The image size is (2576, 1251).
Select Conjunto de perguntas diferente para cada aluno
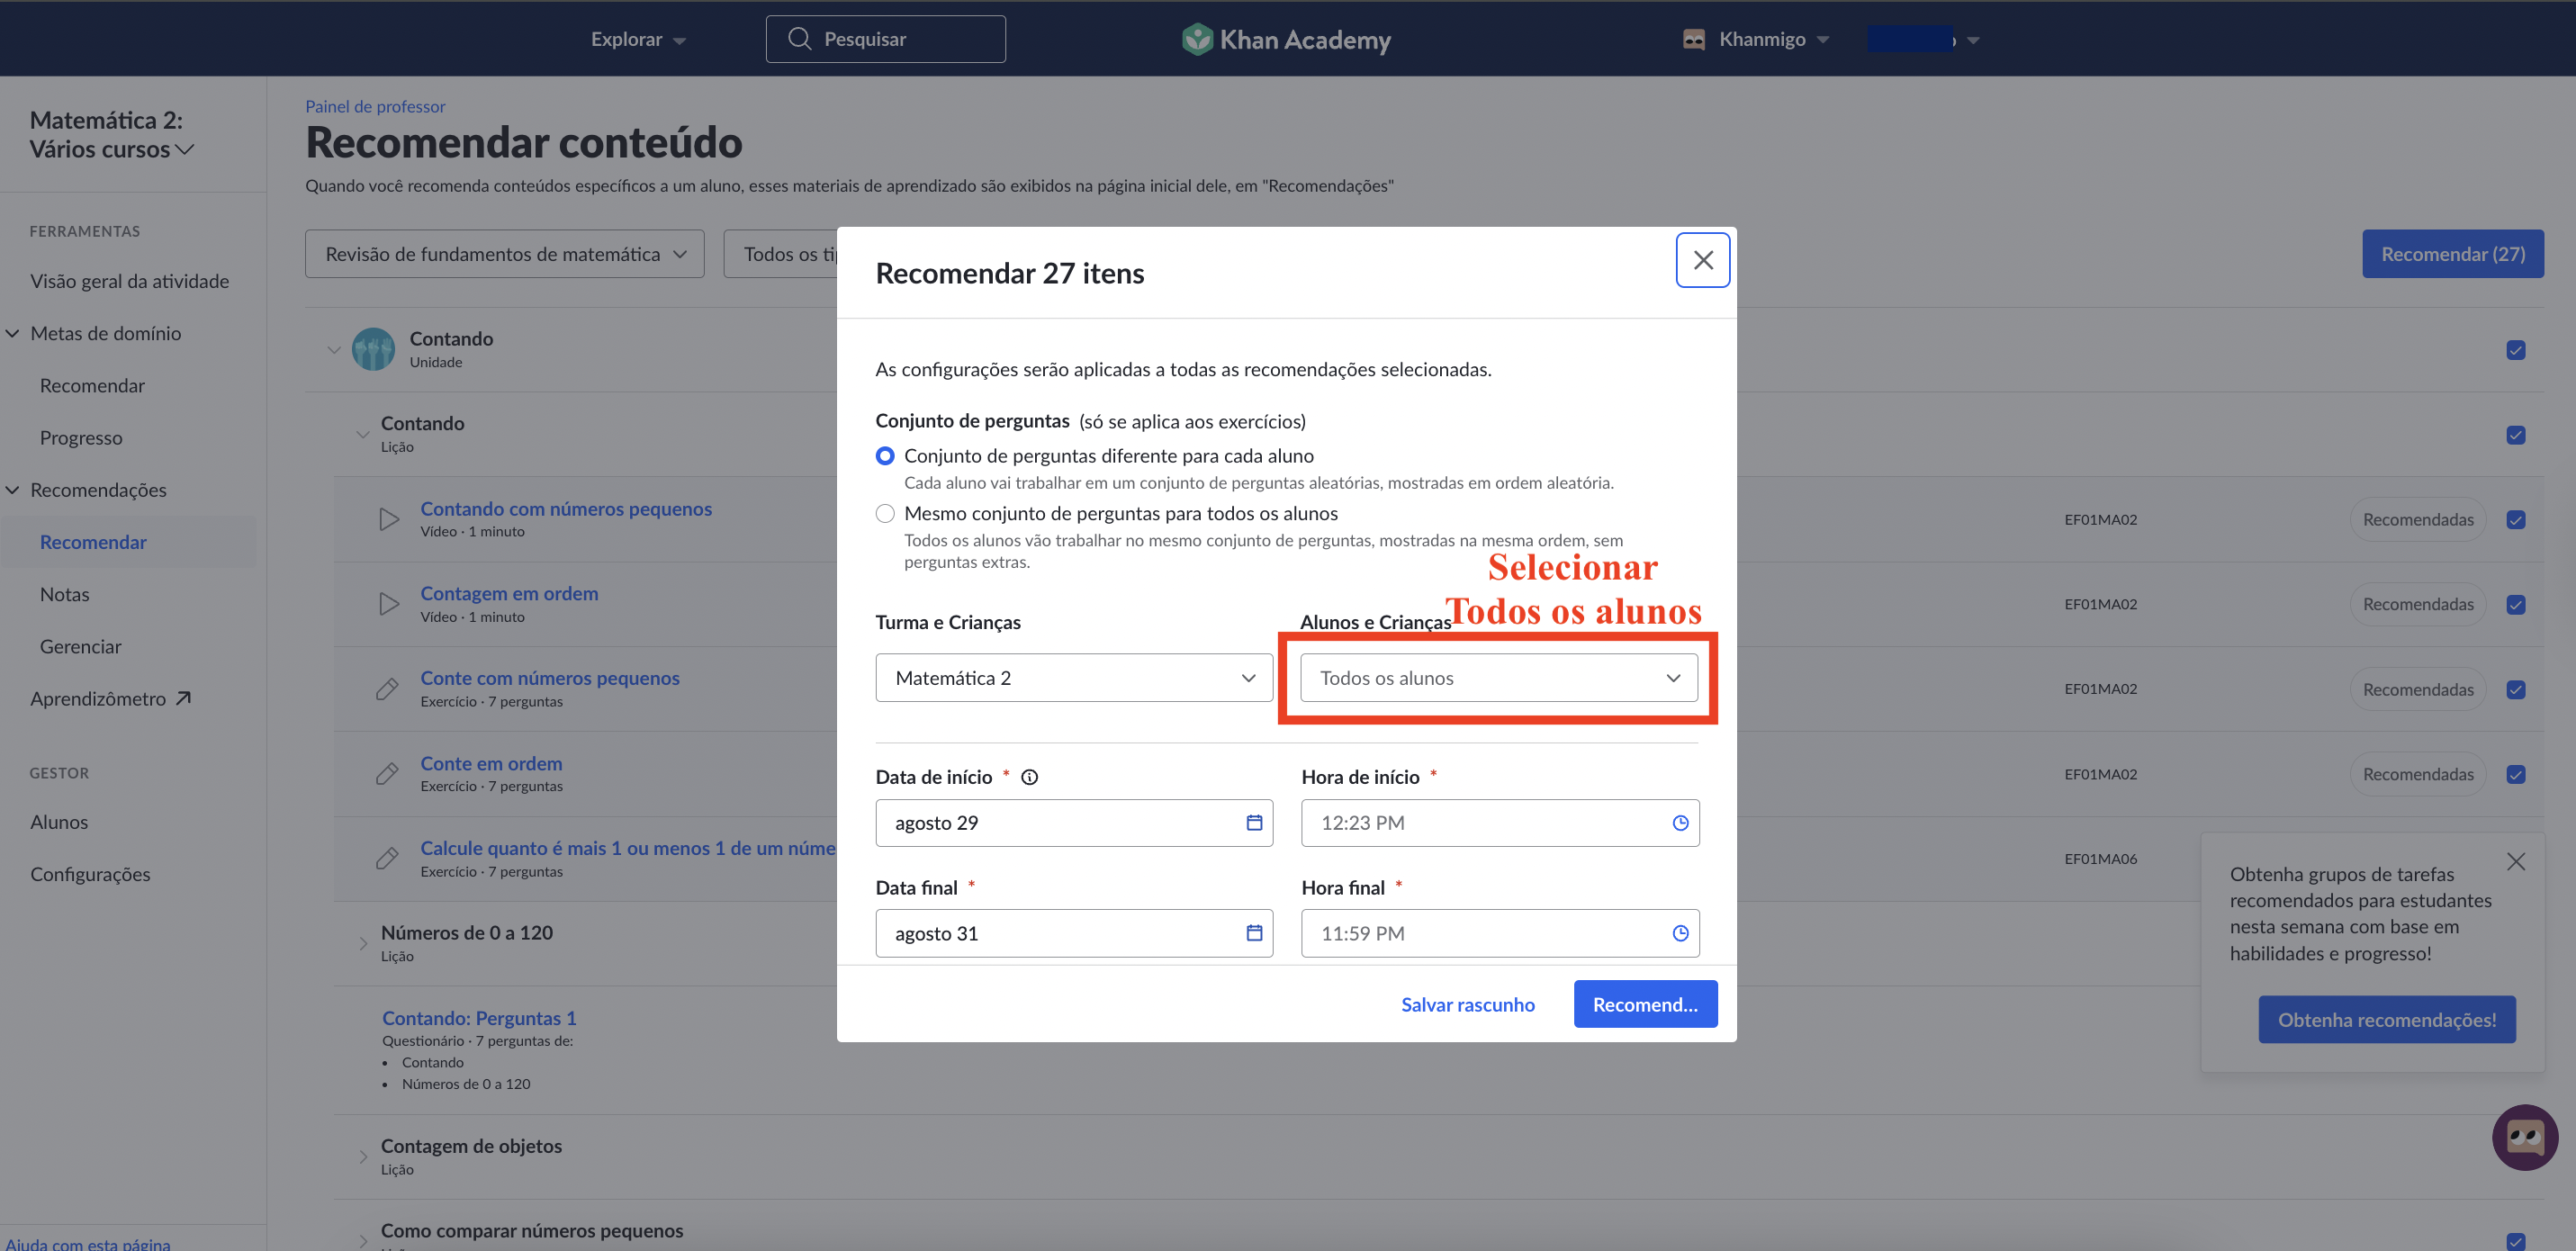point(885,456)
